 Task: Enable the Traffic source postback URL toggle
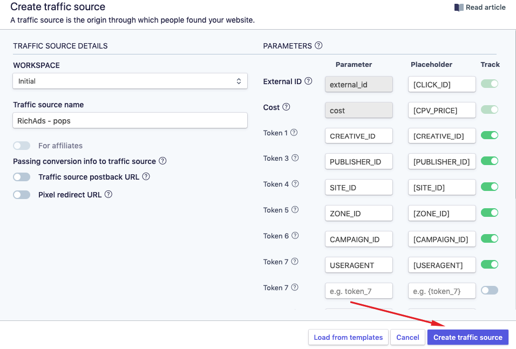point(22,178)
